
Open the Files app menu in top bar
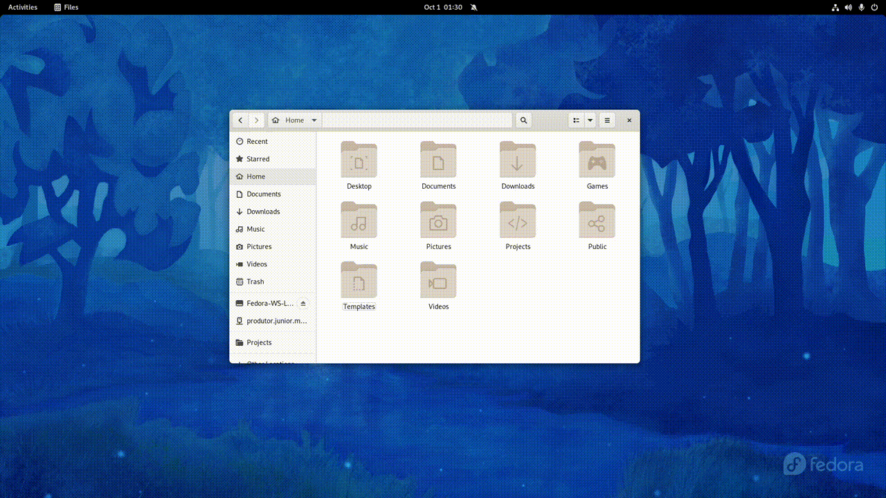[66, 7]
